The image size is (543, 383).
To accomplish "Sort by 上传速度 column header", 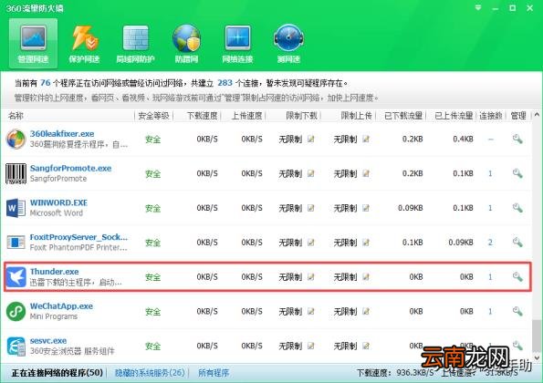I will [247, 116].
